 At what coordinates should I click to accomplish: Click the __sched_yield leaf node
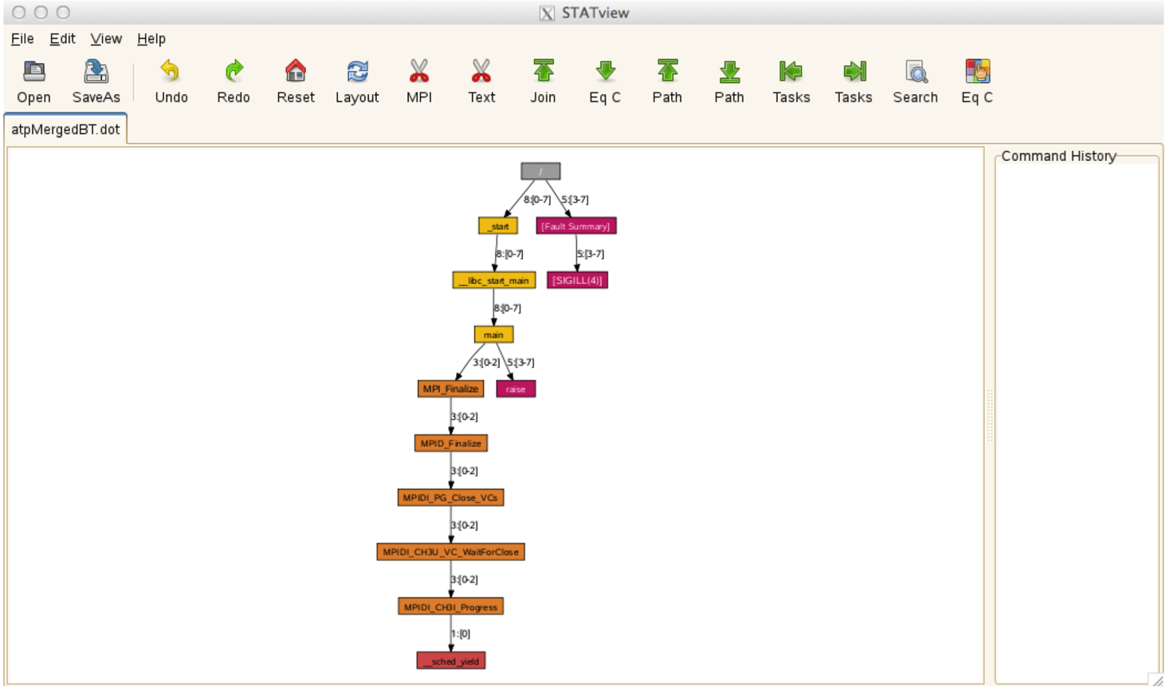coord(451,661)
